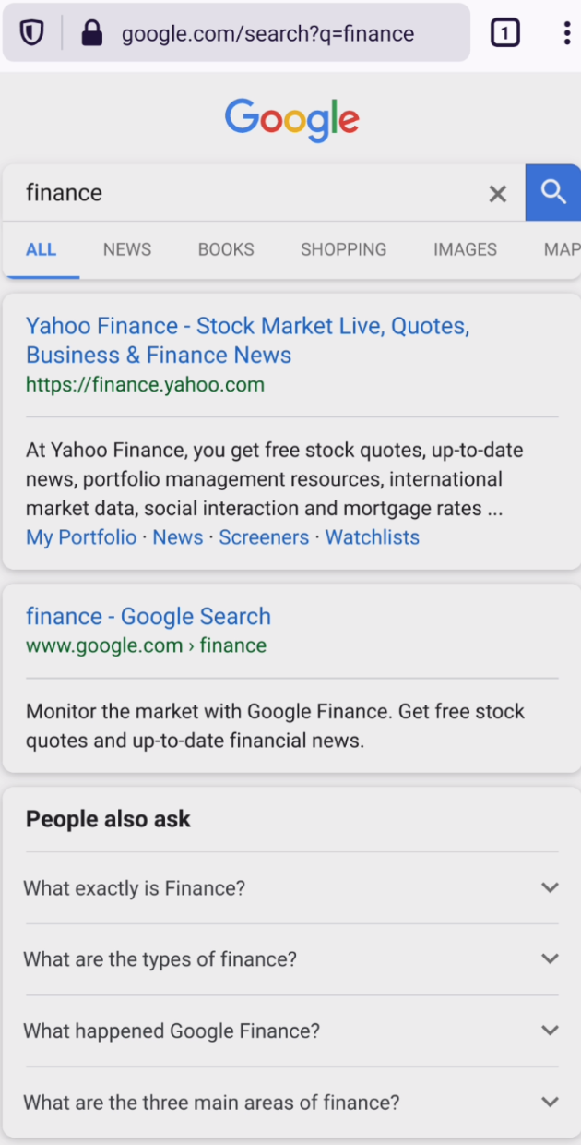Open the SHOPPING results tab
Image resolution: width=581 pixels, height=1145 pixels.
[x=343, y=249]
